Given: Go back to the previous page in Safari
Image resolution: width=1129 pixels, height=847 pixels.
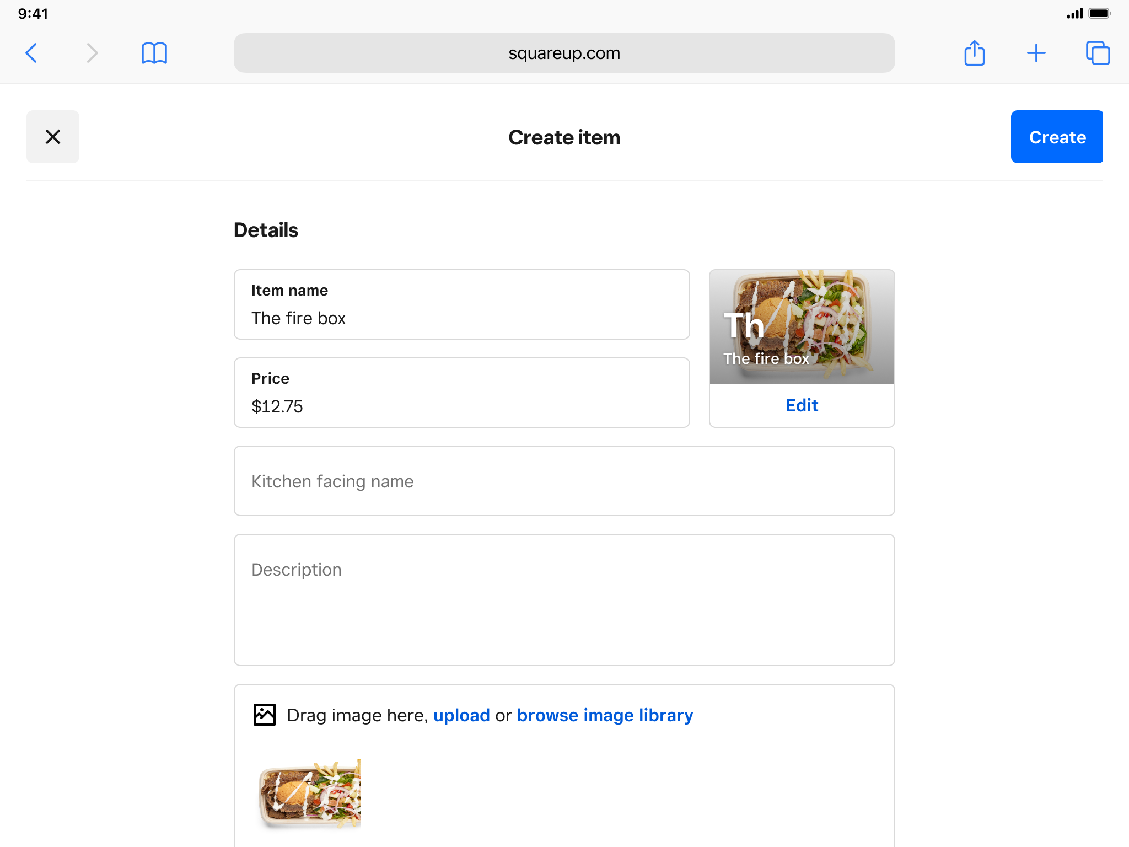Looking at the screenshot, I should 31,53.
